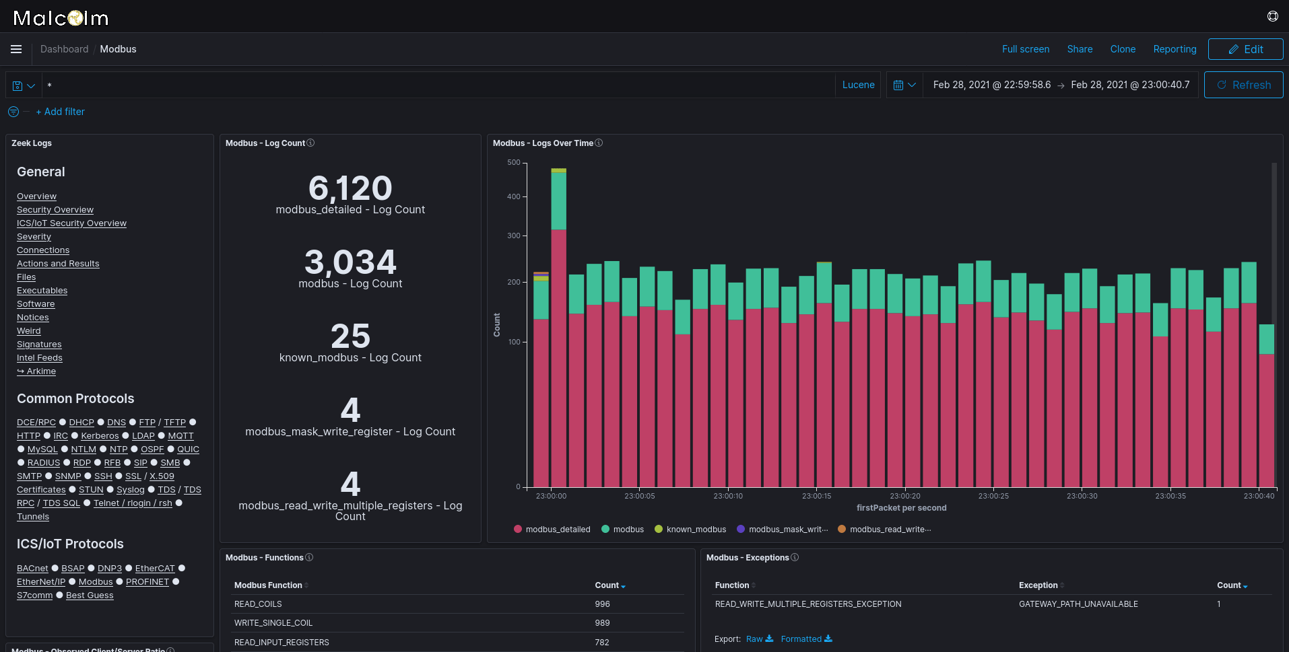Click the modbus_detailed pink legend color dot

[x=517, y=529]
